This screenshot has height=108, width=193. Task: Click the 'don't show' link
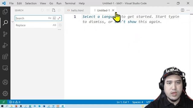pos(125,22)
